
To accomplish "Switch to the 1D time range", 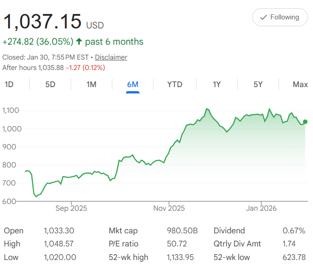I will pyautogui.click(x=9, y=84).
